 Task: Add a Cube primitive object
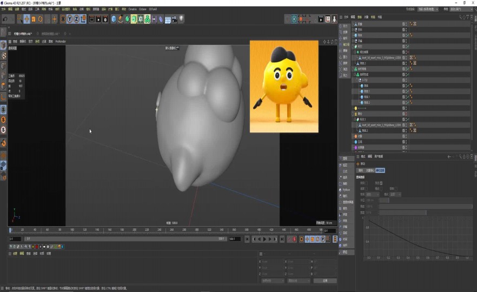coord(114,19)
